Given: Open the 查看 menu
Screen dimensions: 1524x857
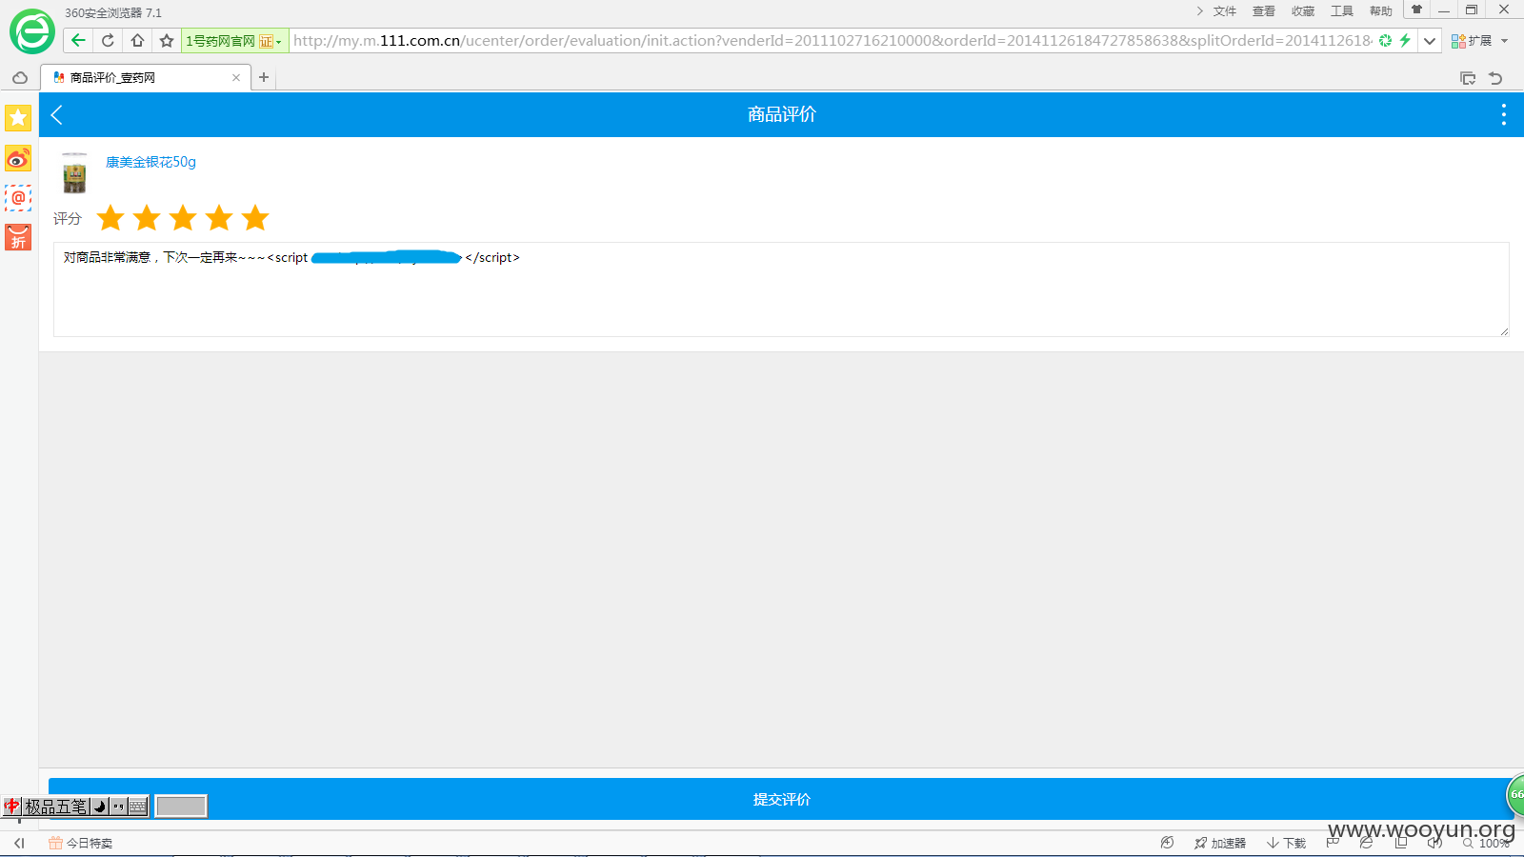Looking at the screenshot, I should tap(1263, 11).
